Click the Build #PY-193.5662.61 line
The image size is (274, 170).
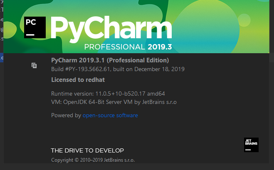118,69
